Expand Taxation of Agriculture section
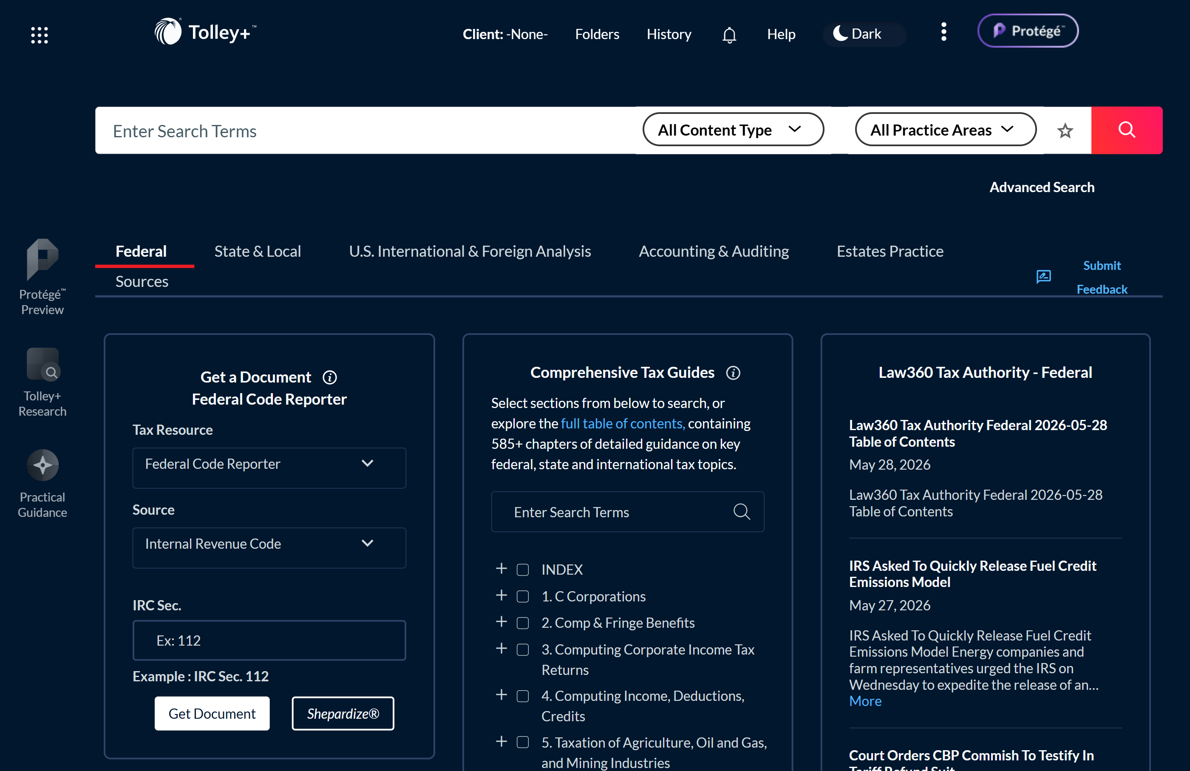Screen dimensions: 1190x771 click(x=501, y=741)
